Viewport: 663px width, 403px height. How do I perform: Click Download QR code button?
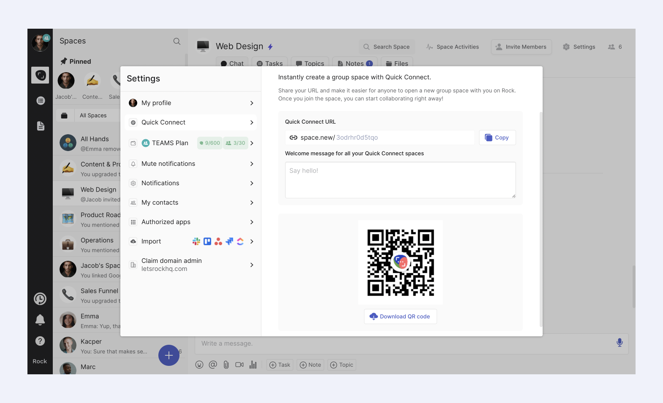tap(400, 316)
